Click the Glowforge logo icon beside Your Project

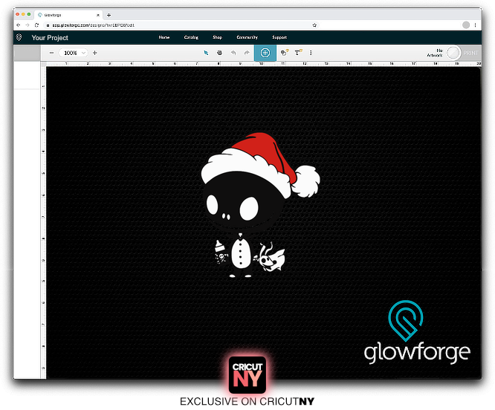[19, 38]
